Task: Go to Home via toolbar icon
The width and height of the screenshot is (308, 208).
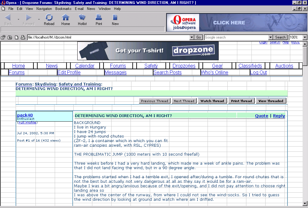Action: tap(66, 20)
